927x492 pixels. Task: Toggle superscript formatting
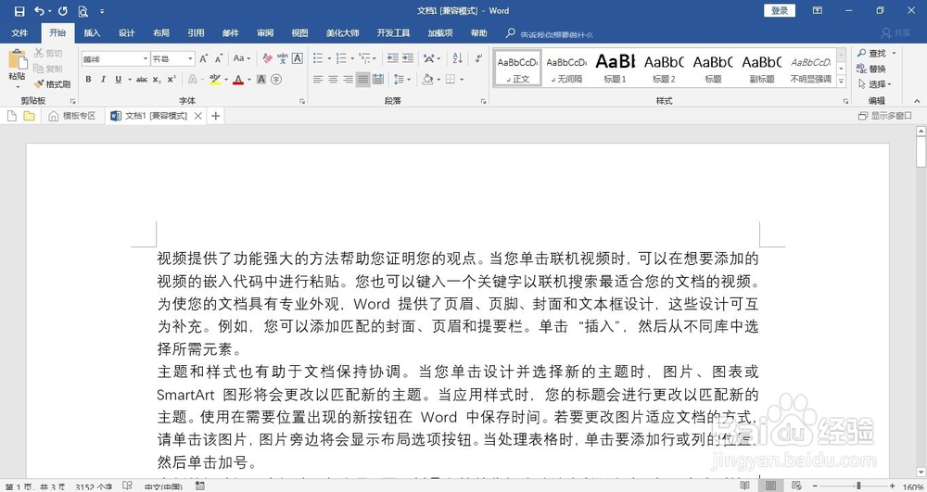coord(171,79)
